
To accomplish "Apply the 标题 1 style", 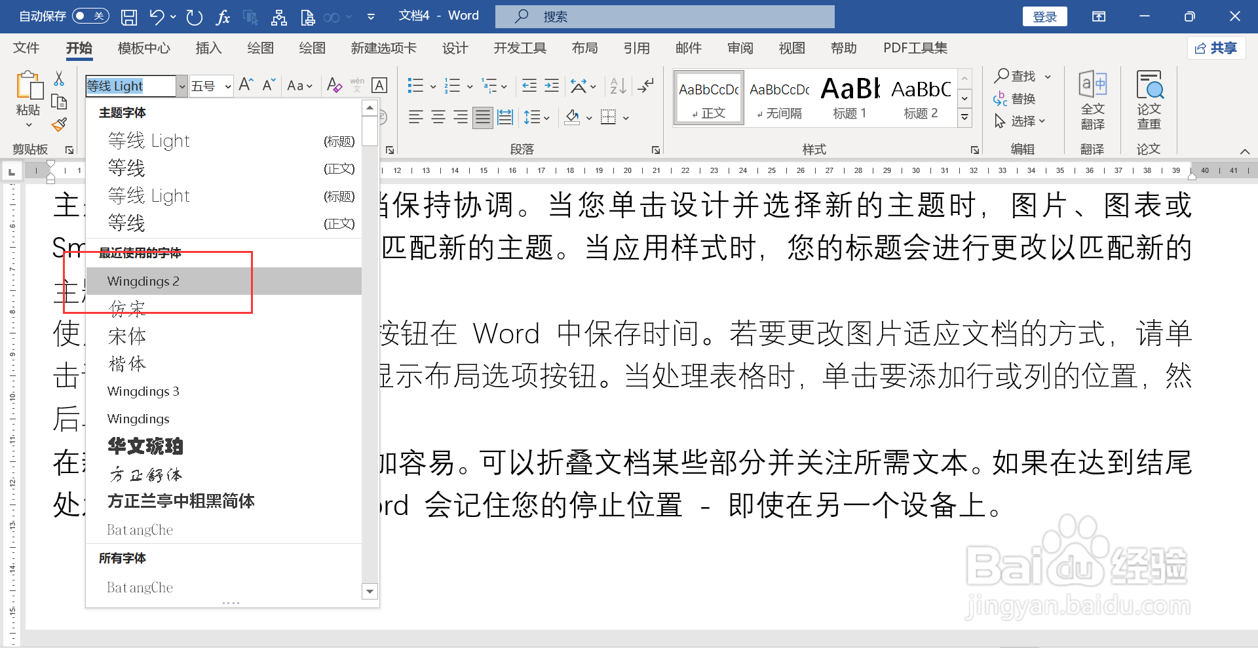I will coord(850,97).
